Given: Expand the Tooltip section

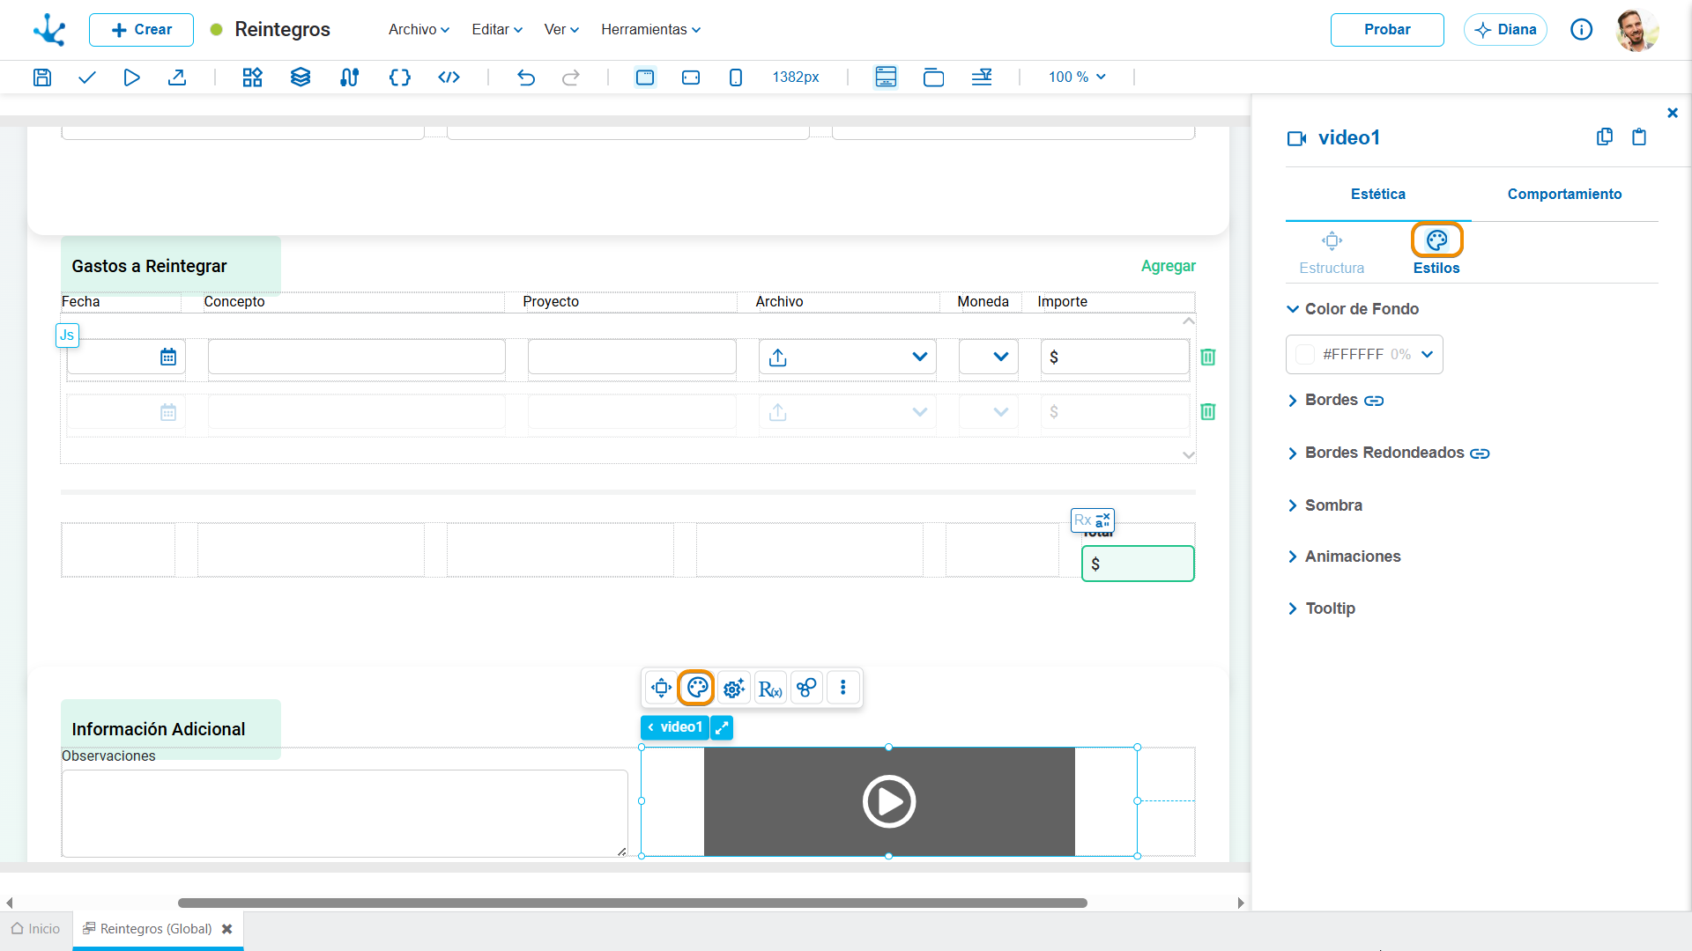Looking at the screenshot, I should tap(1321, 608).
